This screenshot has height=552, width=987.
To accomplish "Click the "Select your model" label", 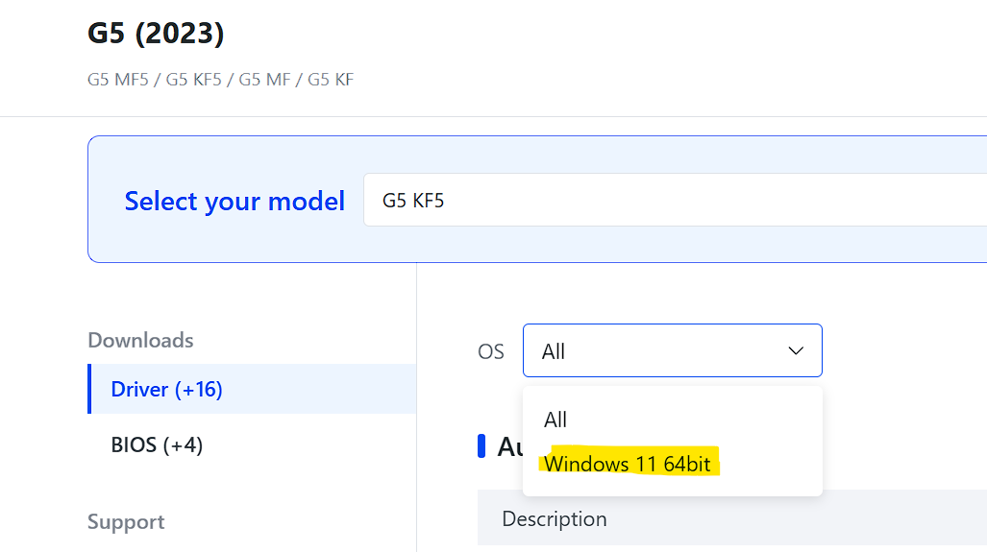I will point(234,201).
